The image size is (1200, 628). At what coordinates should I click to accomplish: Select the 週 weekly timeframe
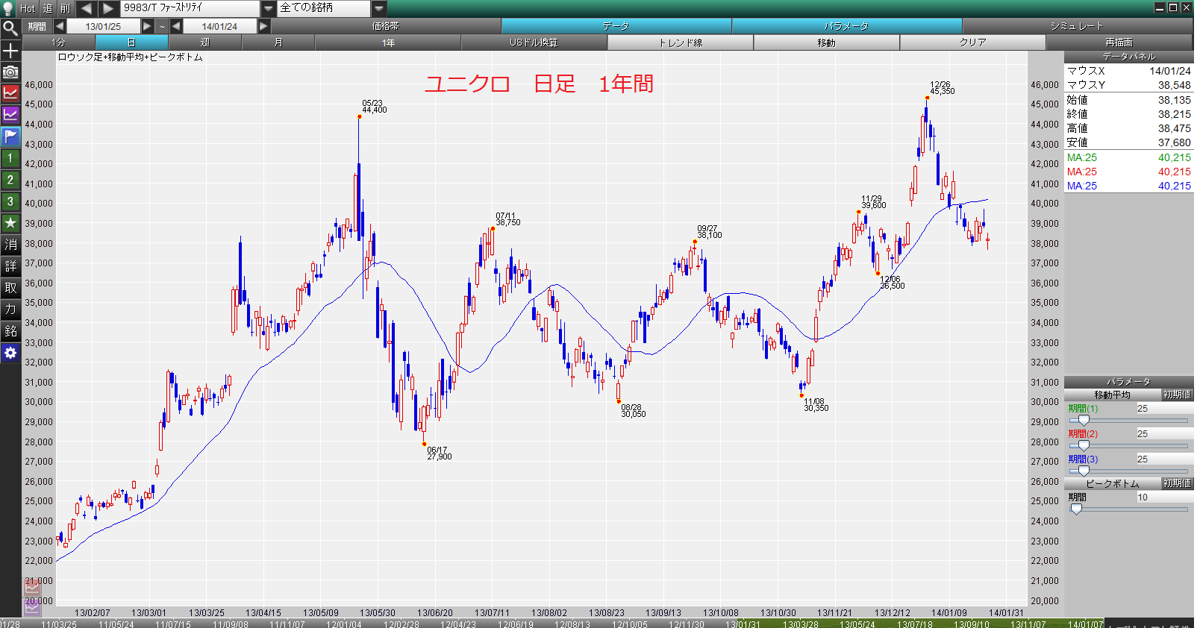pyautogui.click(x=205, y=43)
